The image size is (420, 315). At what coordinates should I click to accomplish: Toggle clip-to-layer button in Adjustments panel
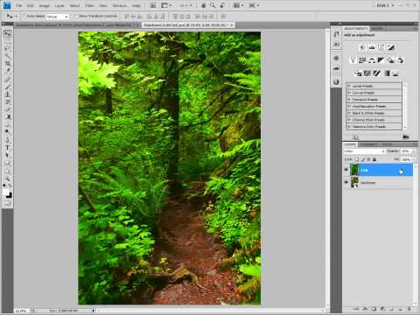point(405,136)
